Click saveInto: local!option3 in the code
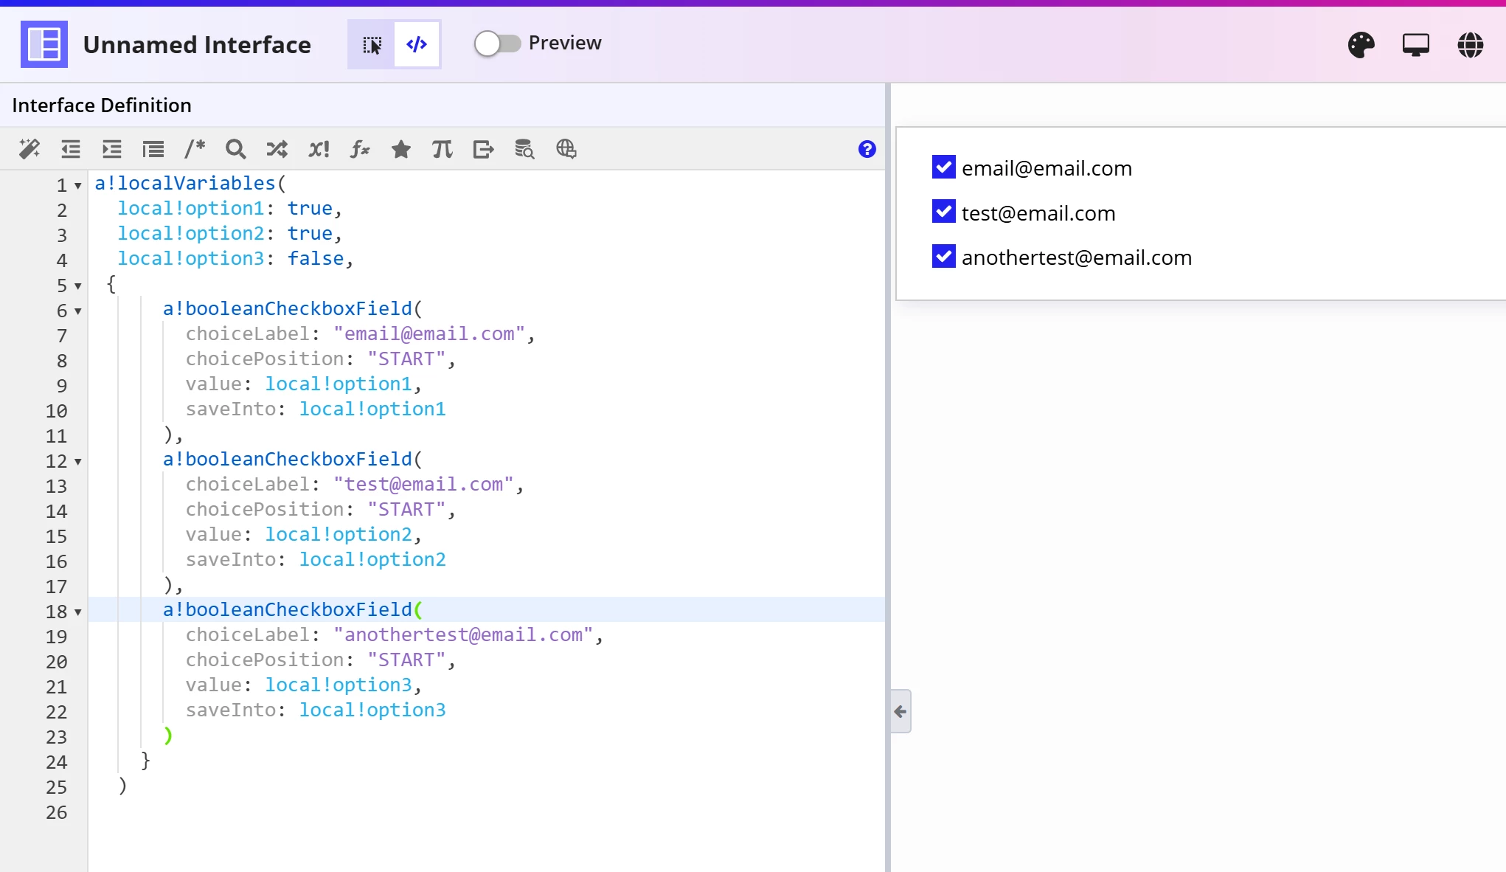1506x872 pixels. pos(316,710)
